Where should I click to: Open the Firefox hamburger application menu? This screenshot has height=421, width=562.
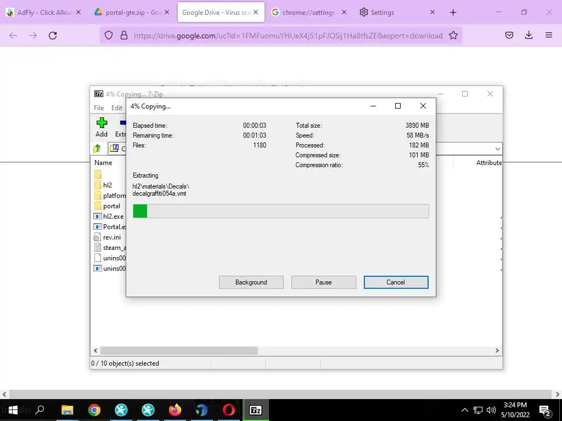coord(549,35)
